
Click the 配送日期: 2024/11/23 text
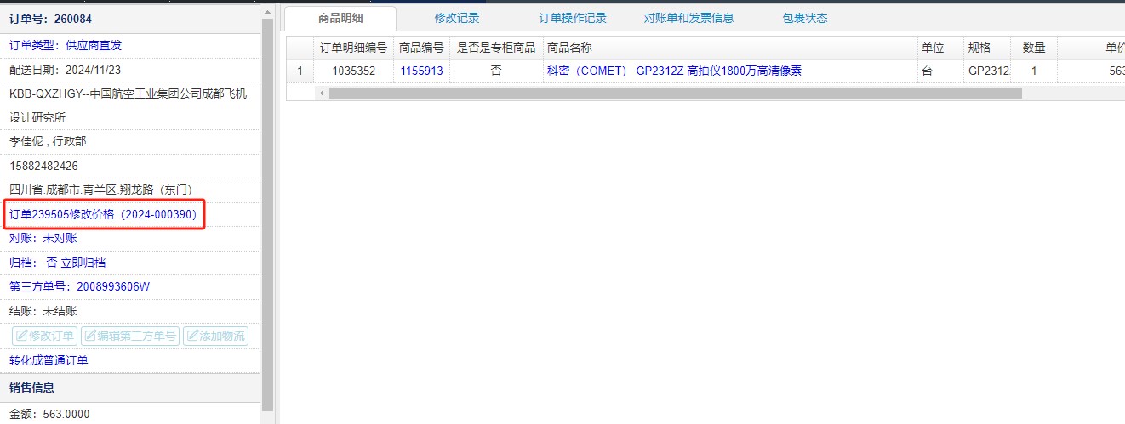[x=65, y=70]
